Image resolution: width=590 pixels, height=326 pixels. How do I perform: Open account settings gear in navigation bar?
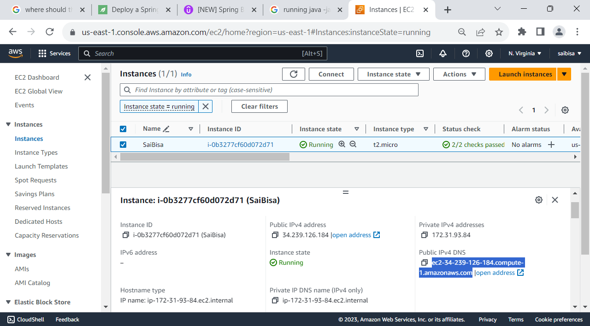point(489,53)
